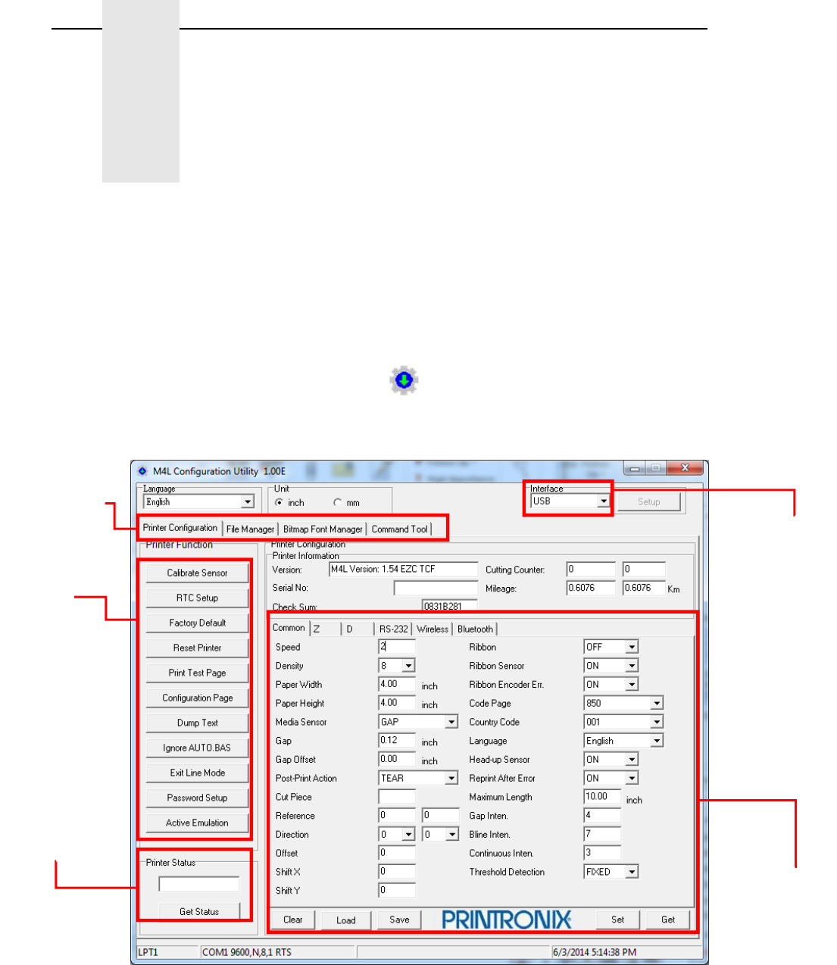Image resolution: width=837 pixels, height=965 pixels.
Task: Select the Z settings tab
Action: click(324, 629)
